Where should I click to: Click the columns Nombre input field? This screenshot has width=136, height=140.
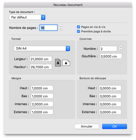[108, 49]
